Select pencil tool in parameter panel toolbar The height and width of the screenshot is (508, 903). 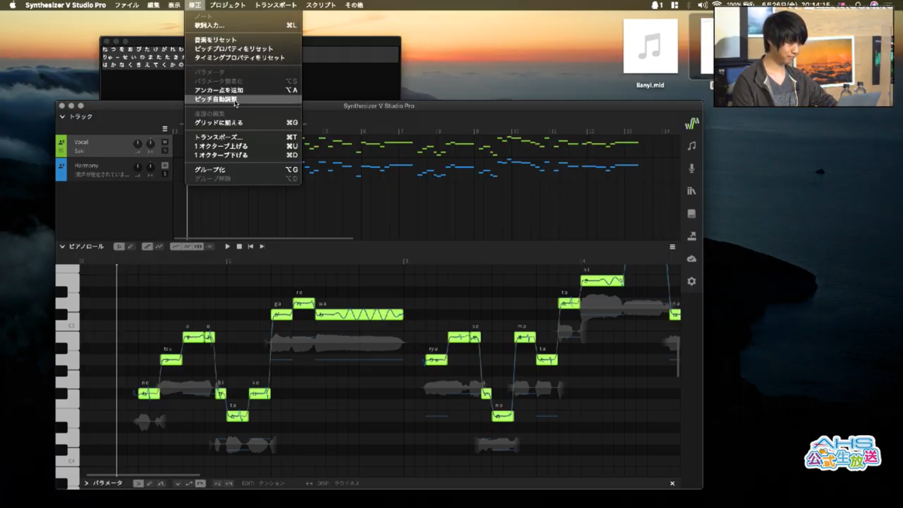coord(150,483)
